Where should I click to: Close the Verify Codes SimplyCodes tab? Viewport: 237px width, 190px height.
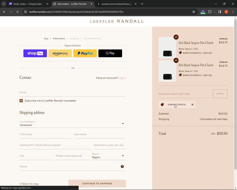[x=47, y=4]
